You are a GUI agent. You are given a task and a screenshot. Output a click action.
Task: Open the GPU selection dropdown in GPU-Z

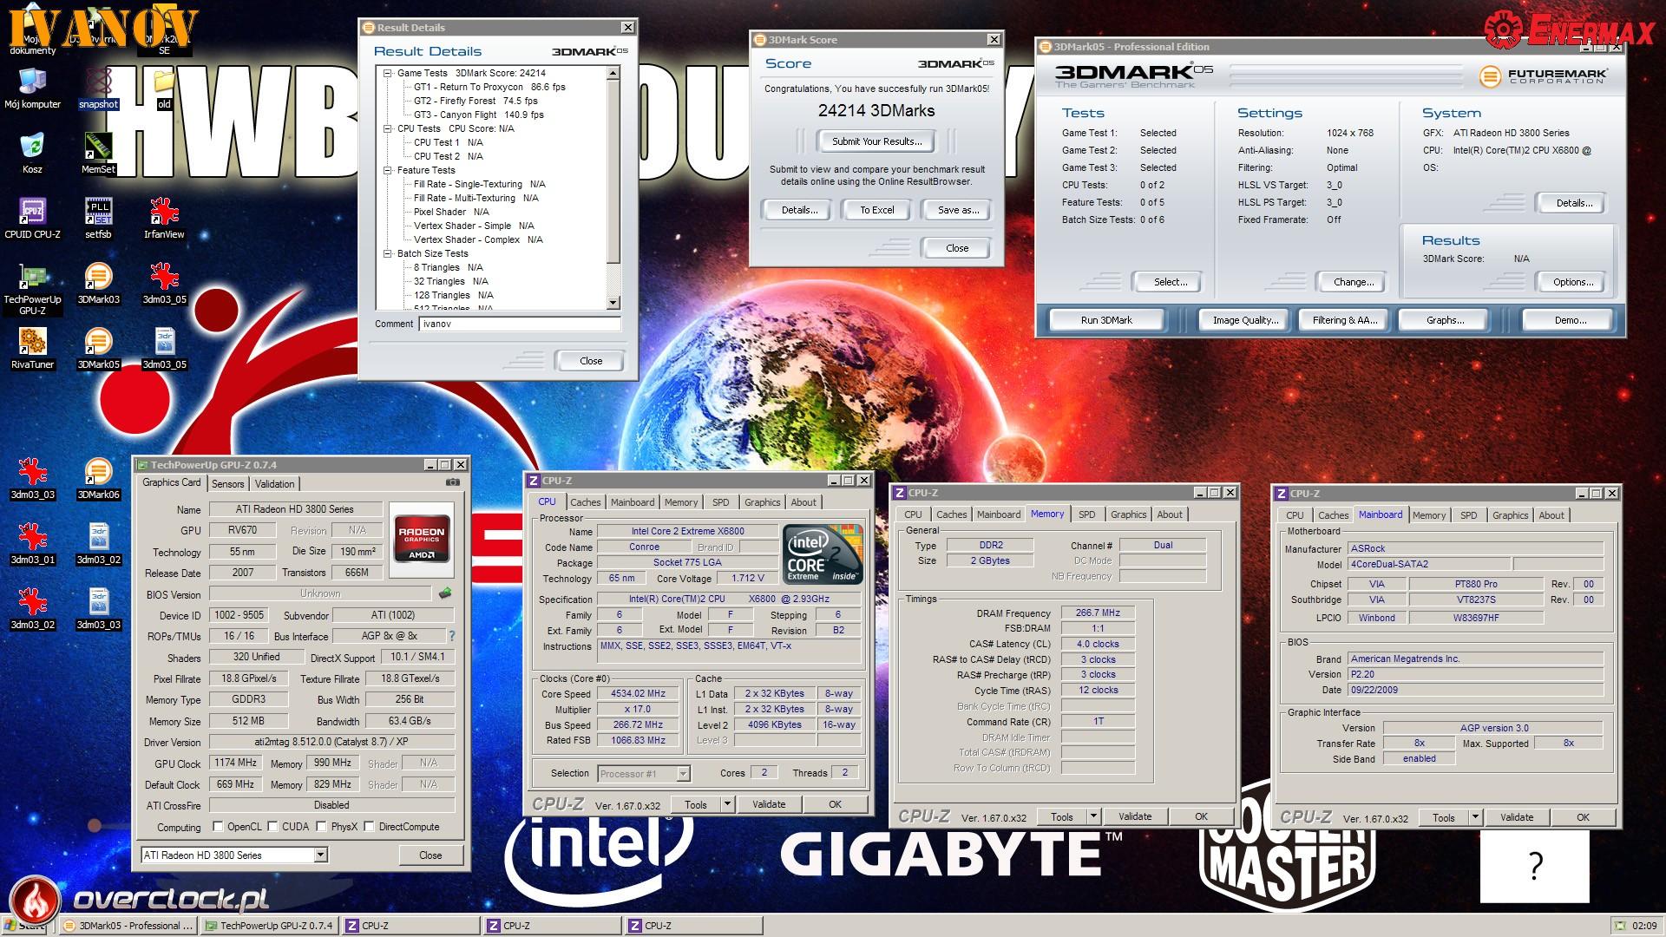[x=320, y=855]
